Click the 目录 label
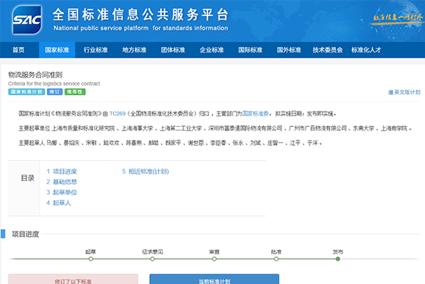The image size is (425, 284). pyautogui.click(x=27, y=178)
